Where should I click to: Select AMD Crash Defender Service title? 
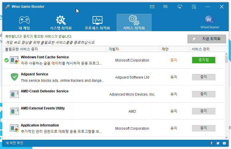45,91
